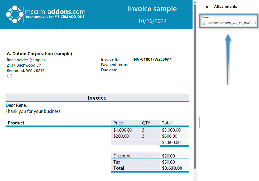
Task: Click the XML attachment file icon
Action: click(x=204, y=23)
